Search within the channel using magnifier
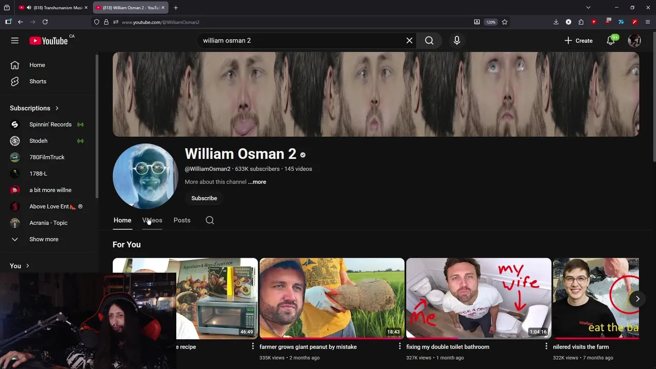The width and height of the screenshot is (656, 369). (x=210, y=220)
